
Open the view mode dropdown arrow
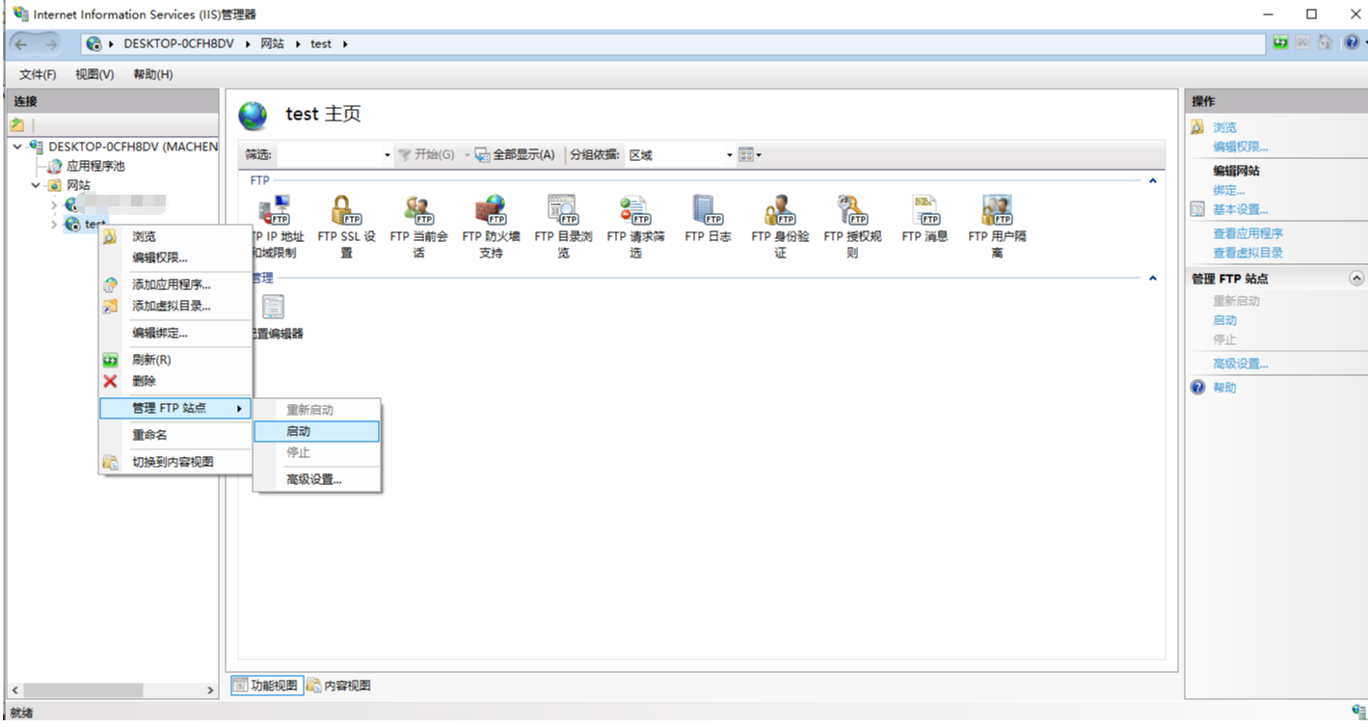point(759,155)
